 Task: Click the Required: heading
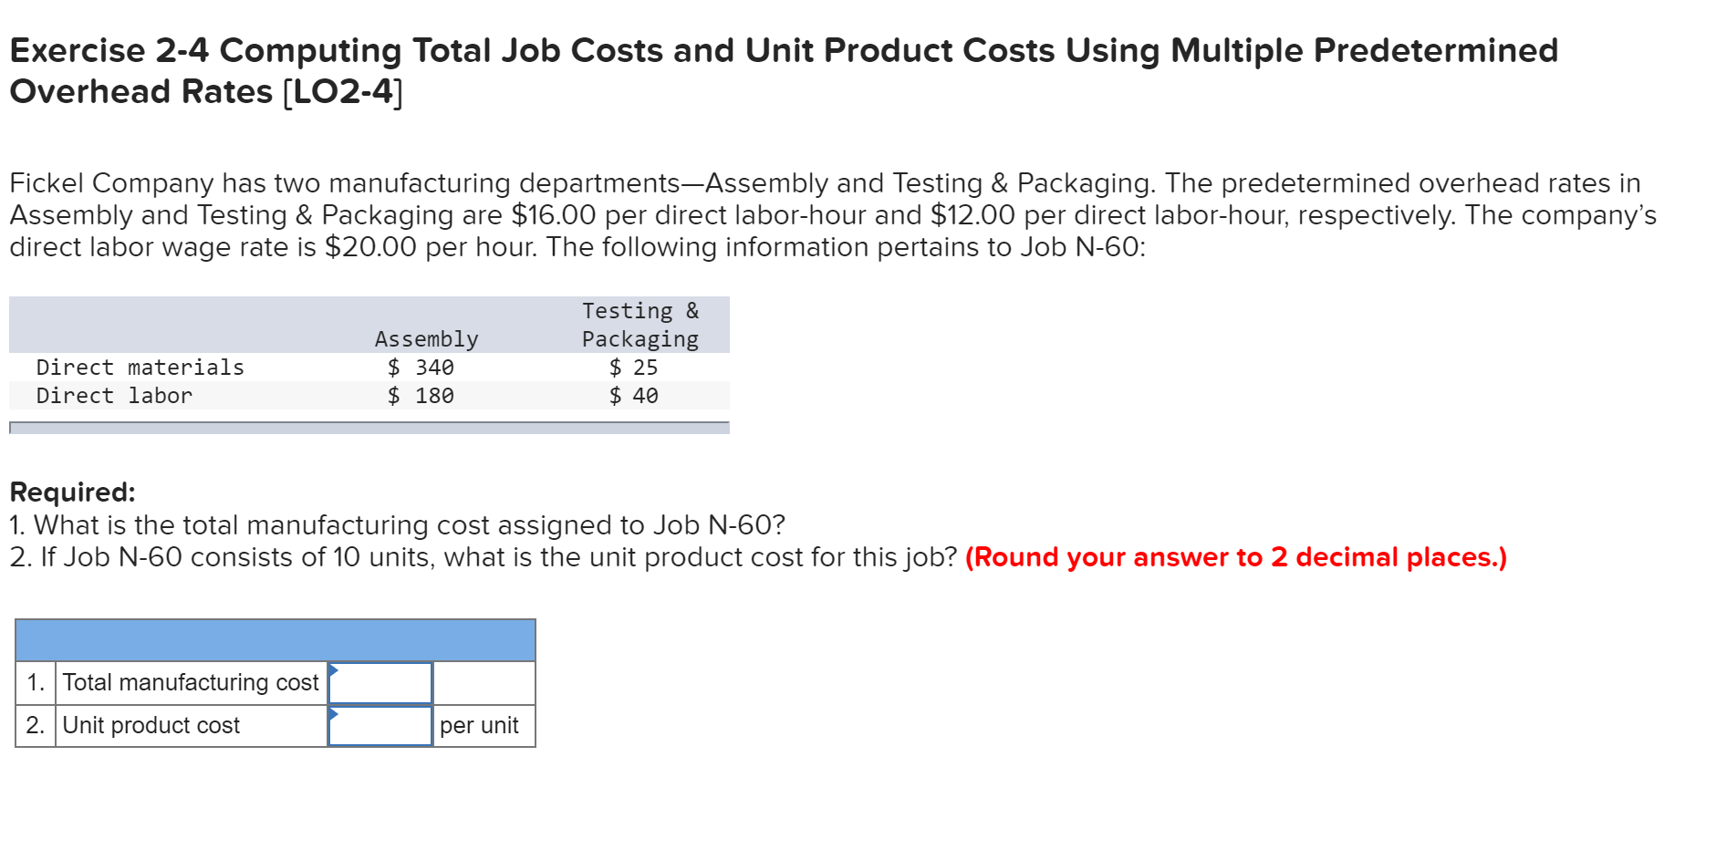pyautogui.click(x=71, y=492)
